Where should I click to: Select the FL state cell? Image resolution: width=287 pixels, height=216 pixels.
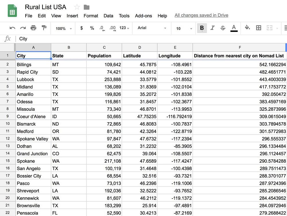(x=69, y=213)
